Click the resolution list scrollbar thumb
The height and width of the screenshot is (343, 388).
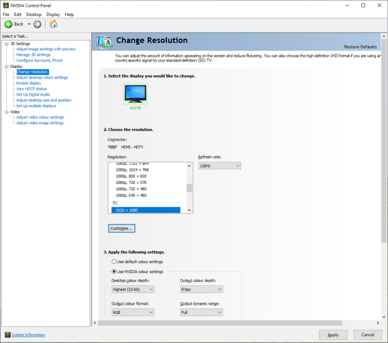189,188
